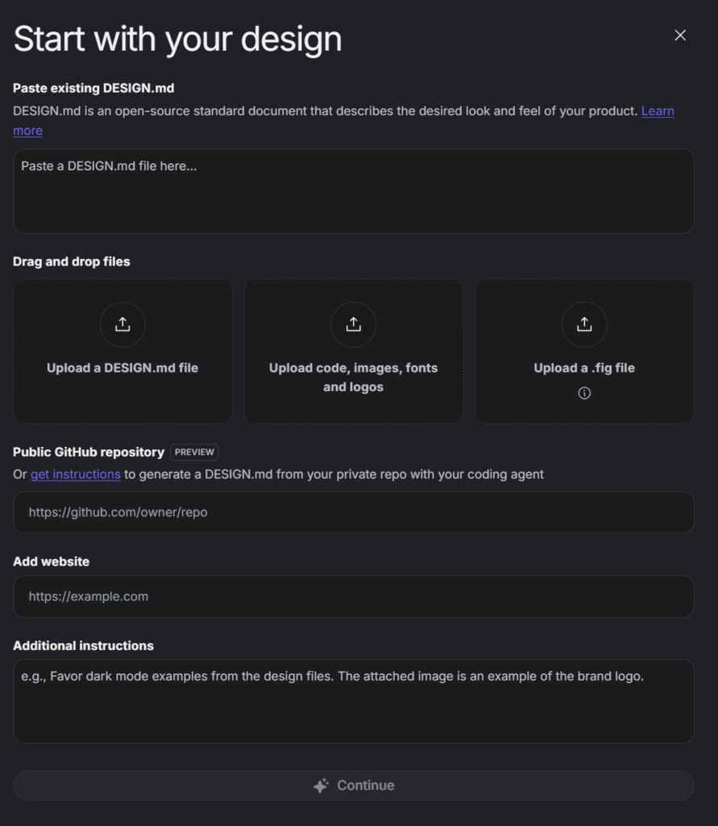Select the Upload code, images, fonts and logos label
Screen dimensions: 718x826
[353, 378]
